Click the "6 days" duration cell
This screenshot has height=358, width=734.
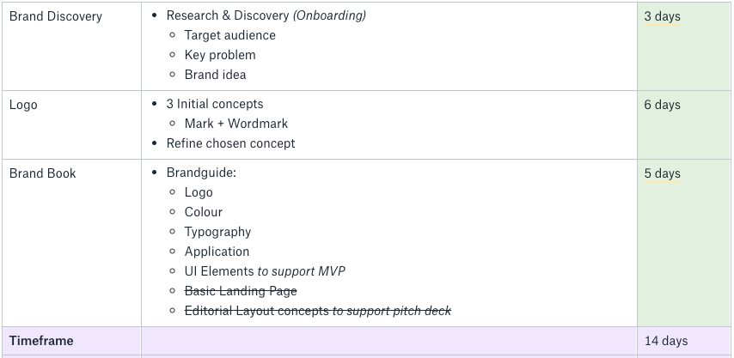tap(662, 105)
